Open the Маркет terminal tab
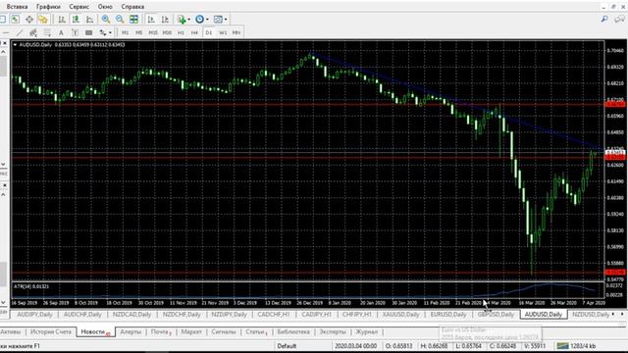Image resolution: width=628 pixels, height=353 pixels. [191, 331]
